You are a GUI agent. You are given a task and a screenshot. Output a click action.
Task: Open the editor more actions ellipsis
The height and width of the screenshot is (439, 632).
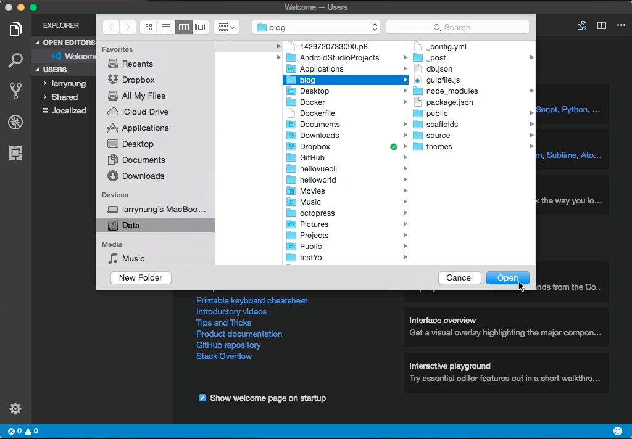pos(621,25)
